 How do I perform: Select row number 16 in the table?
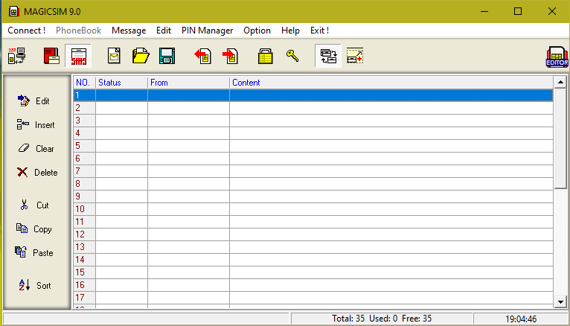pos(313,285)
